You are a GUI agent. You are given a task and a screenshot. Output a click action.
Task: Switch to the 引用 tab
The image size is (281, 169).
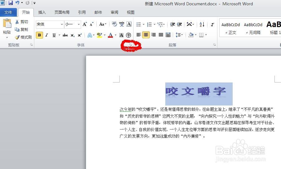pos(82,12)
